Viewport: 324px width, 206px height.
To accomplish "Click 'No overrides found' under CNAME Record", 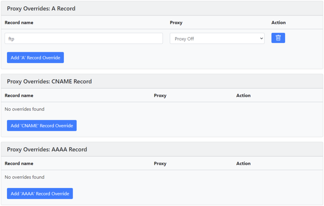I will 25,109.
